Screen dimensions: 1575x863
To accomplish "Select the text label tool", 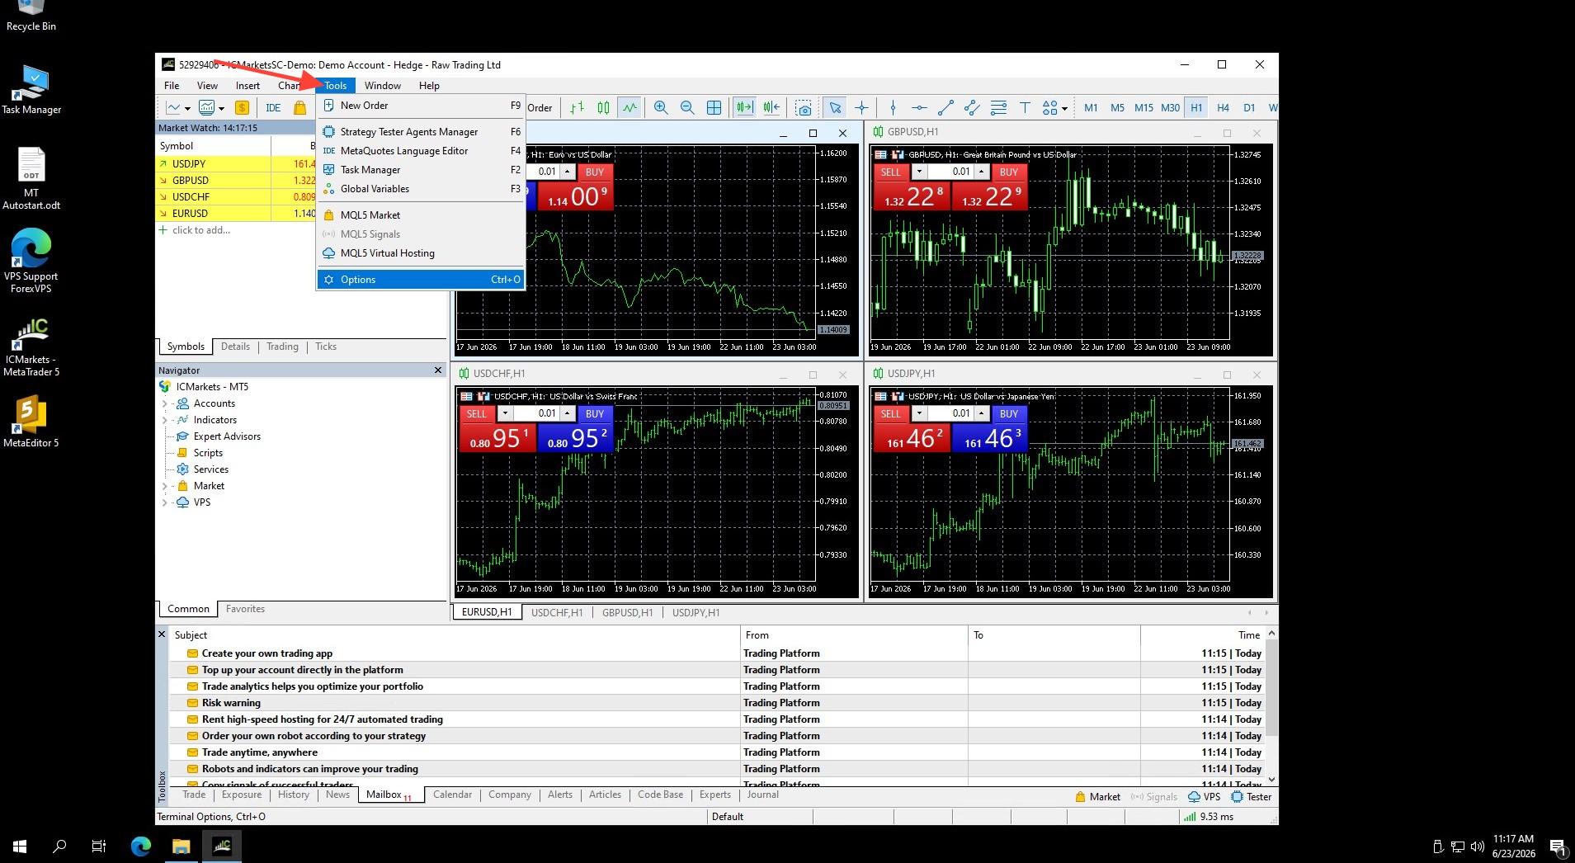I will (x=1025, y=108).
